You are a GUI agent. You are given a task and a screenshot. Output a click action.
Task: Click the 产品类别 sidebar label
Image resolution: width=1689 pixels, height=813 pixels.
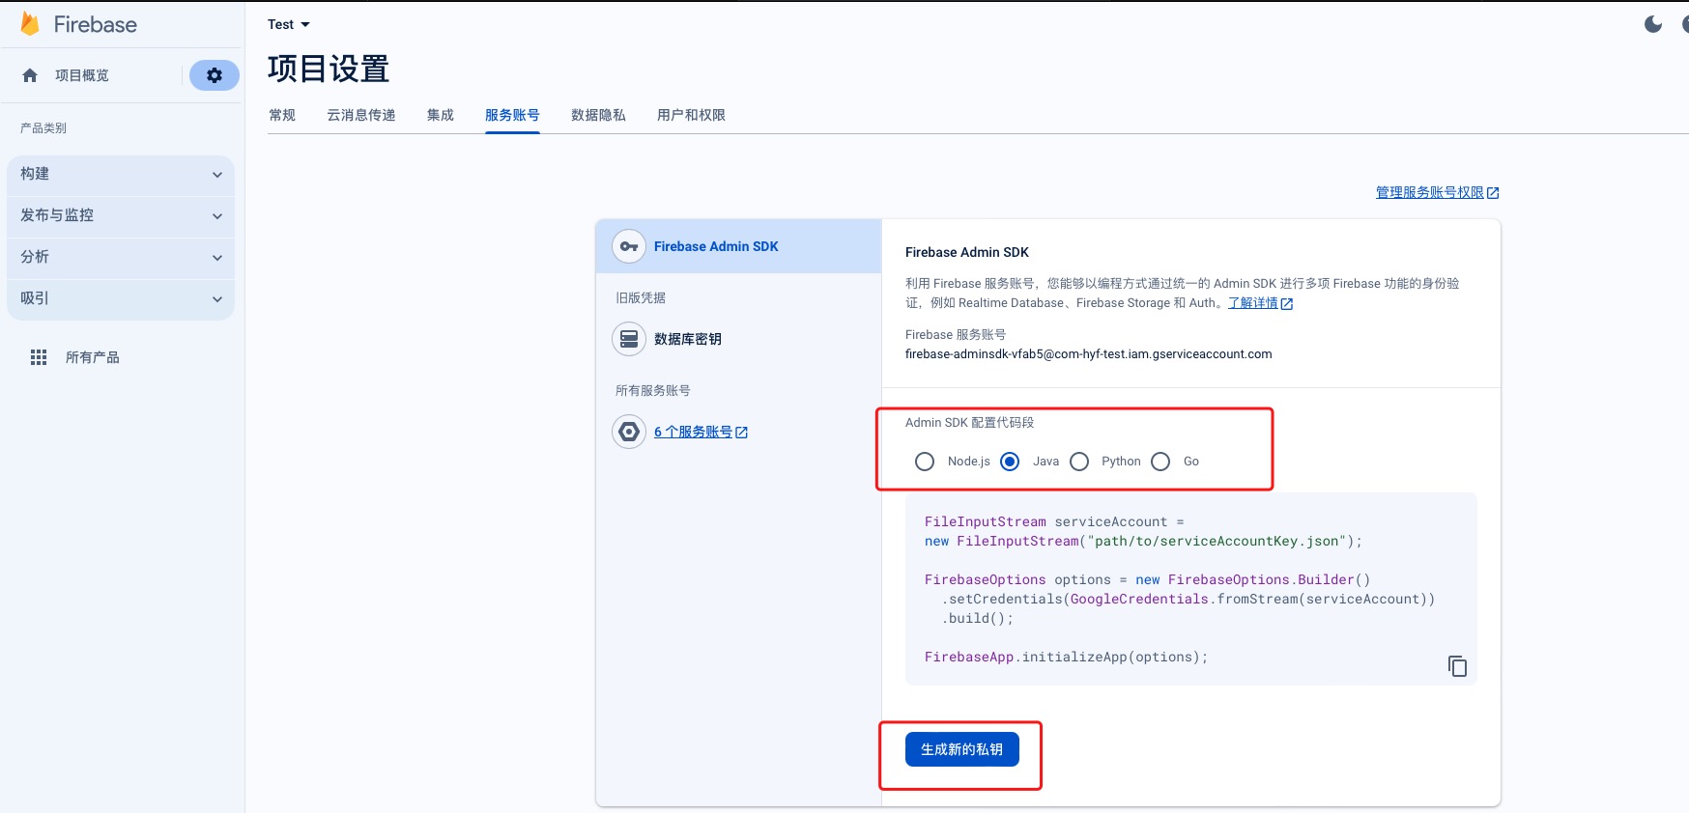[43, 128]
